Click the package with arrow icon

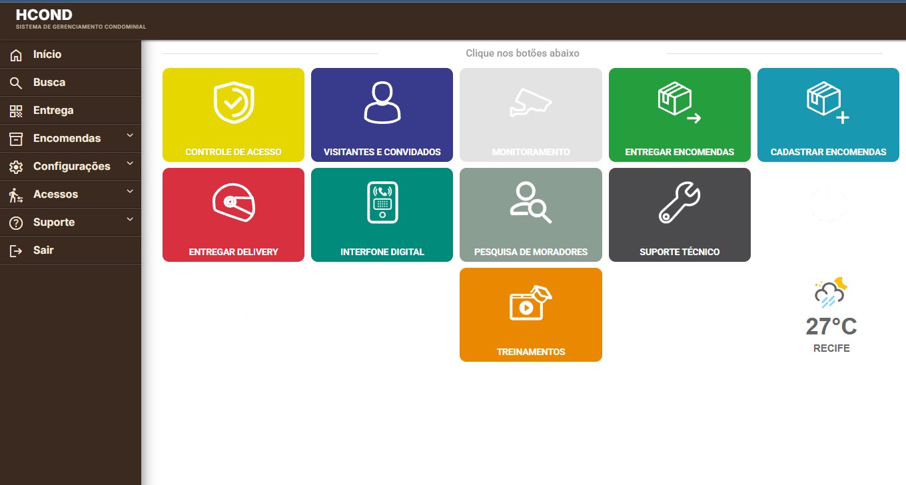(679, 103)
